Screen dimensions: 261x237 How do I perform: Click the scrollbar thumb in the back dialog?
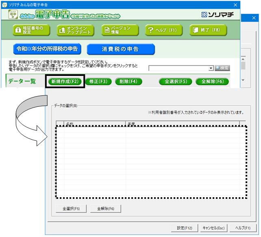(243, 66)
